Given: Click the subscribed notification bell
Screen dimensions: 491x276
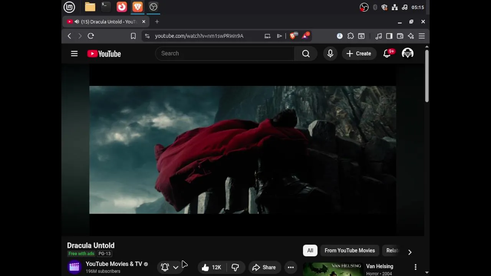Looking at the screenshot, I should (165, 268).
